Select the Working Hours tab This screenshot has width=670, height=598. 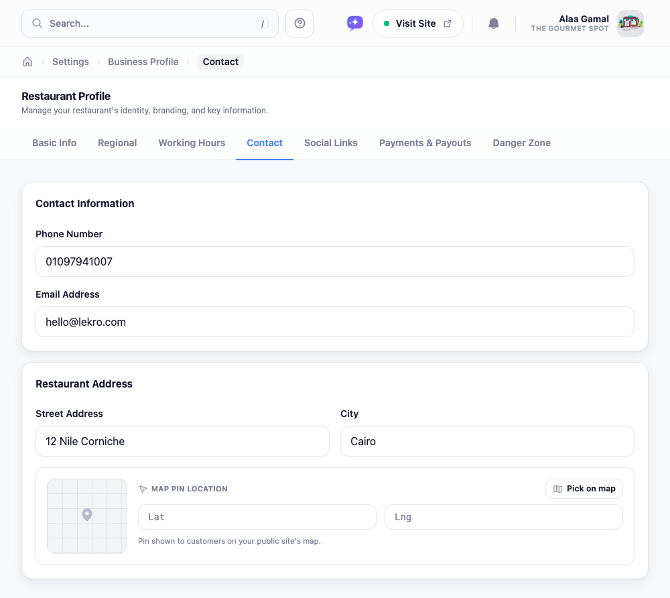point(192,143)
